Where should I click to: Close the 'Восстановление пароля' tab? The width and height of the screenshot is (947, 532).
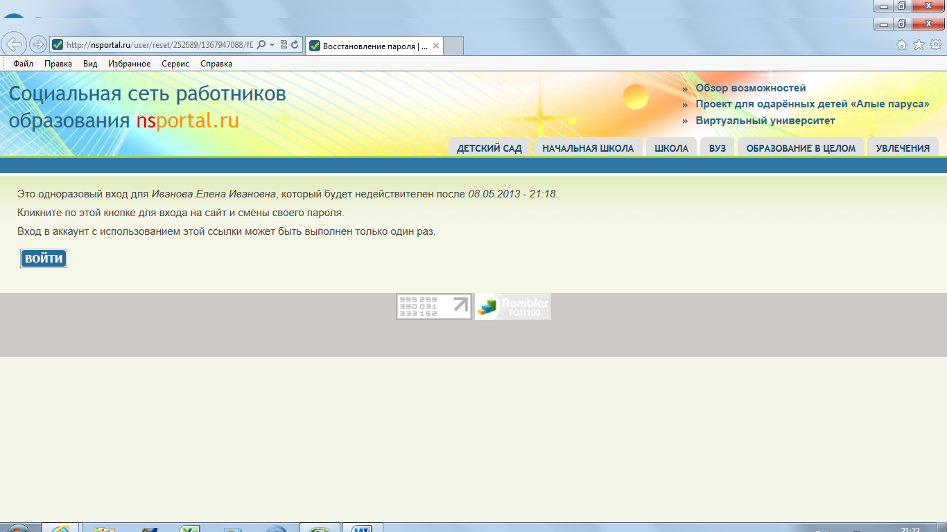coord(435,46)
